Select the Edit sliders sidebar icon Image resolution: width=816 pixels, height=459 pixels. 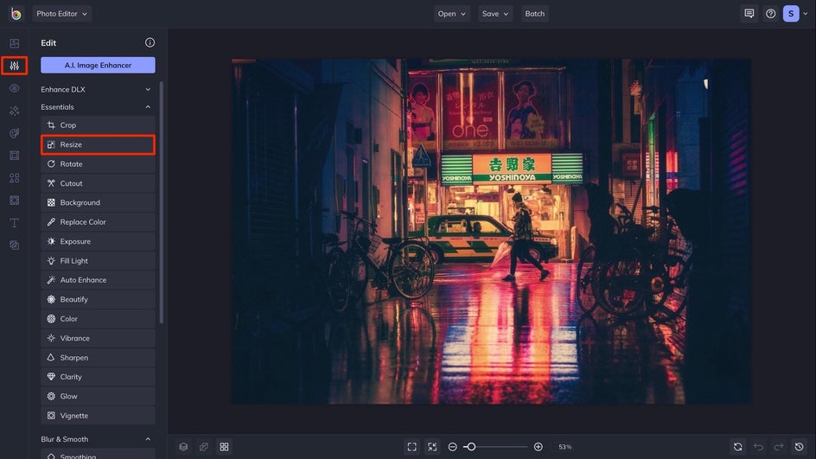coord(15,66)
